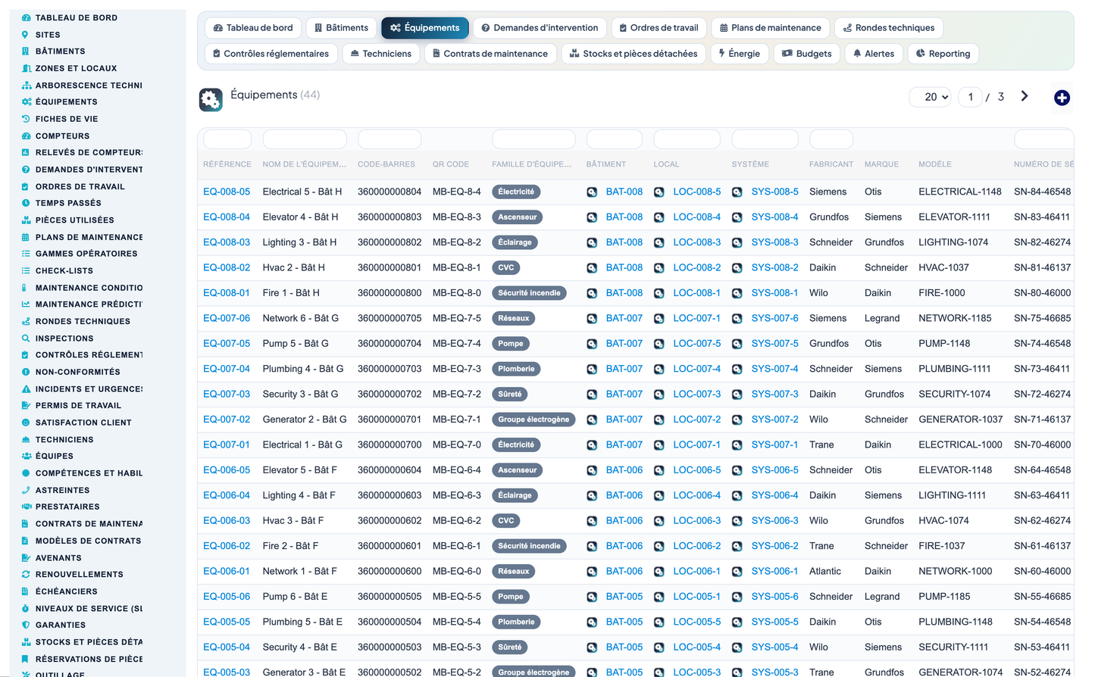This screenshot has width=1095, height=677.
Task: Click the Garanties shield icon
Action: pyautogui.click(x=26, y=625)
